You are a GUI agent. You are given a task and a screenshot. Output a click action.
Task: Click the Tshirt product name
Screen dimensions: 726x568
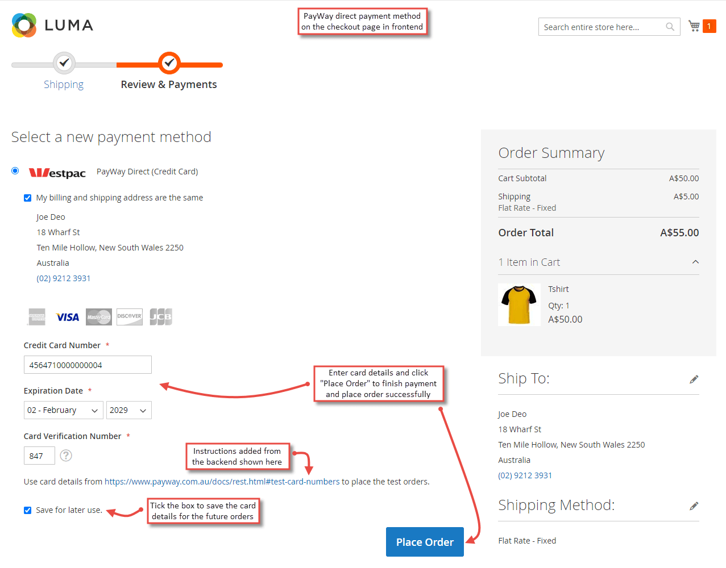[x=558, y=289]
